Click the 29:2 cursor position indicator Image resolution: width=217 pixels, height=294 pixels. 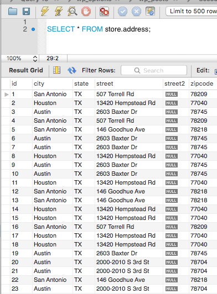point(53,59)
